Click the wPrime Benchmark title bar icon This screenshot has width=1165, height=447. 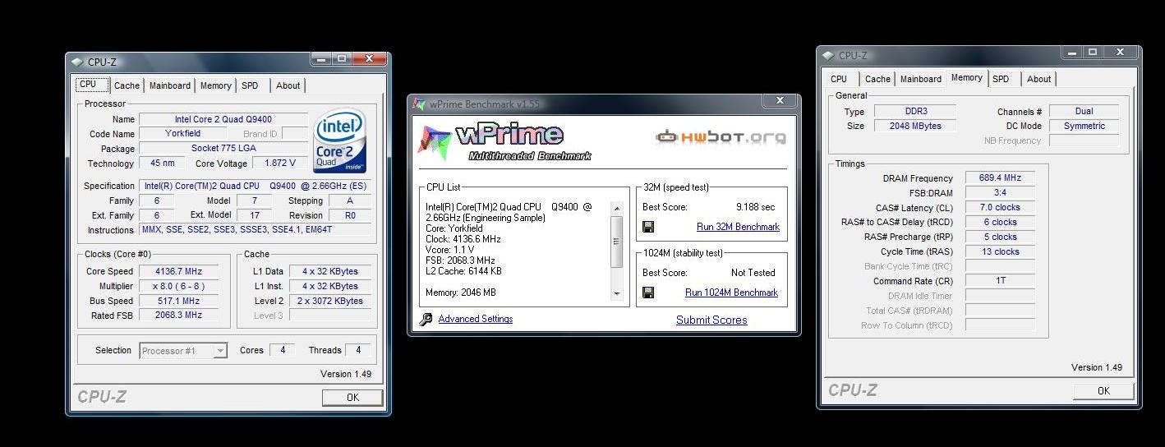tap(420, 104)
